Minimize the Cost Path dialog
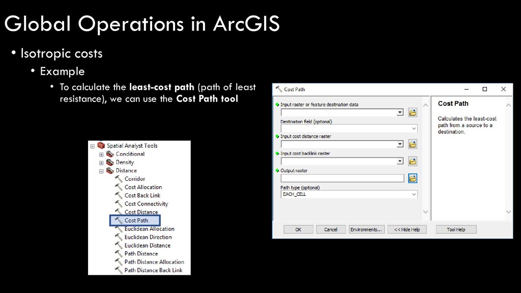The width and height of the screenshot is (521, 293). pyautogui.click(x=467, y=89)
